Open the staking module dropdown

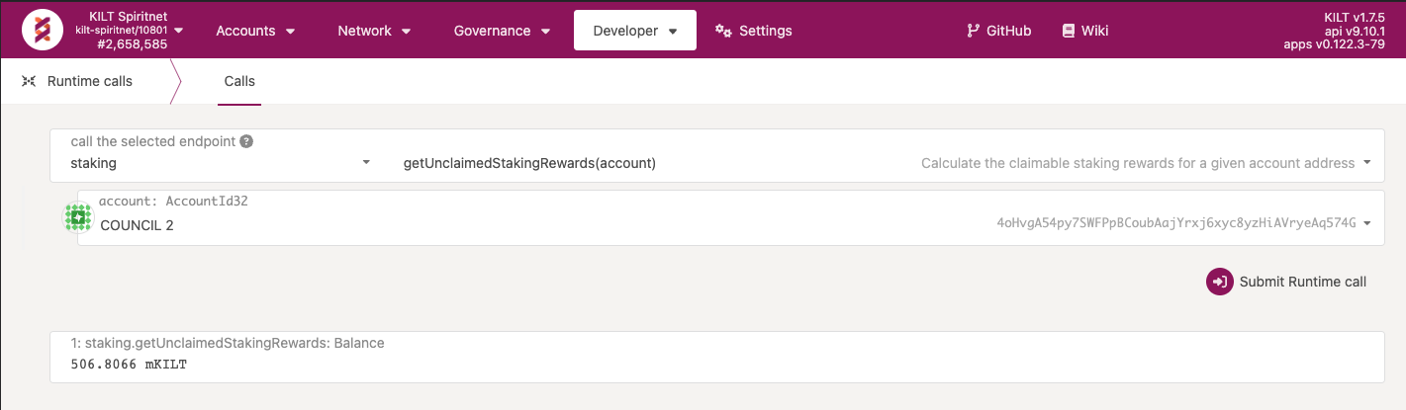point(221,163)
